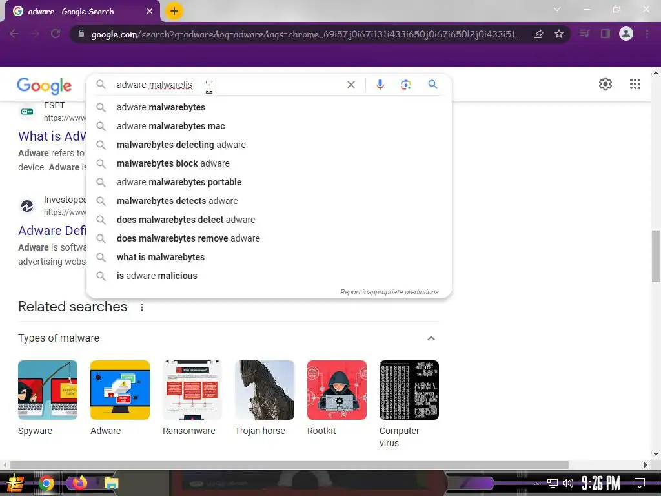Click the horizontal scrollbar thumb
Viewport: 661px width, 496px height.
[x=289, y=465]
